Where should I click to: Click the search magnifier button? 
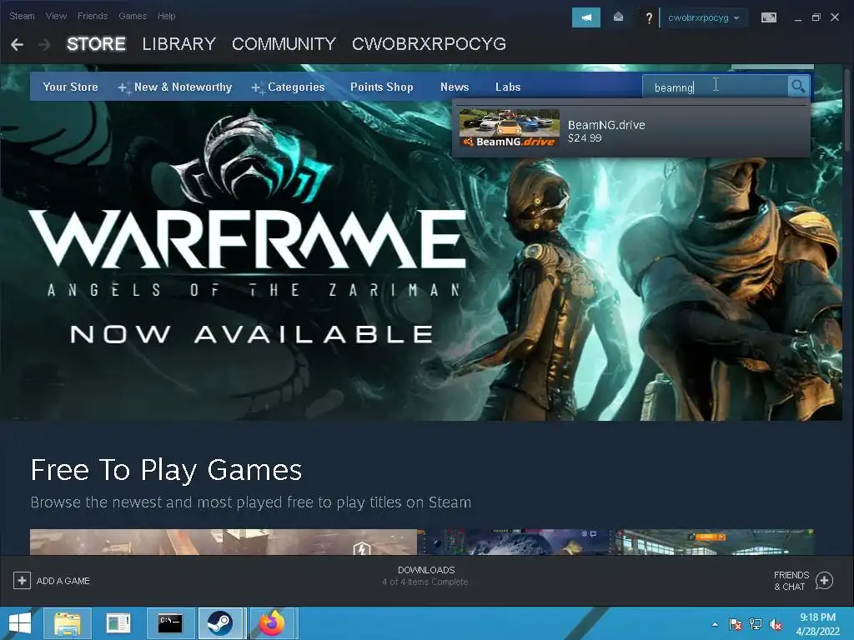coord(798,87)
